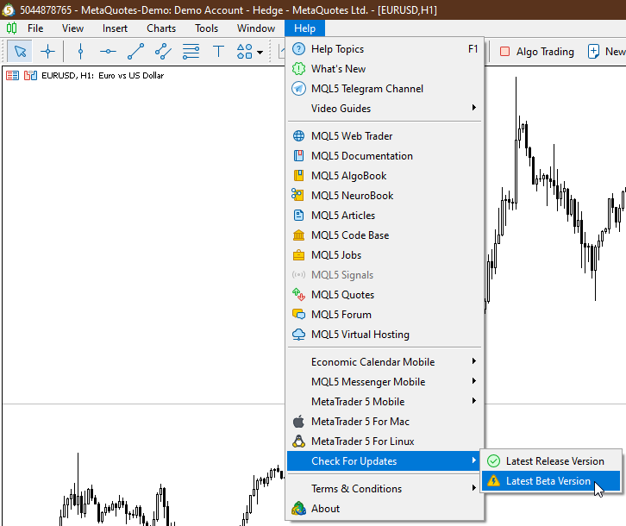This screenshot has height=526, width=626.
Task: Open MQL5 Documentation
Action: (x=385, y=156)
